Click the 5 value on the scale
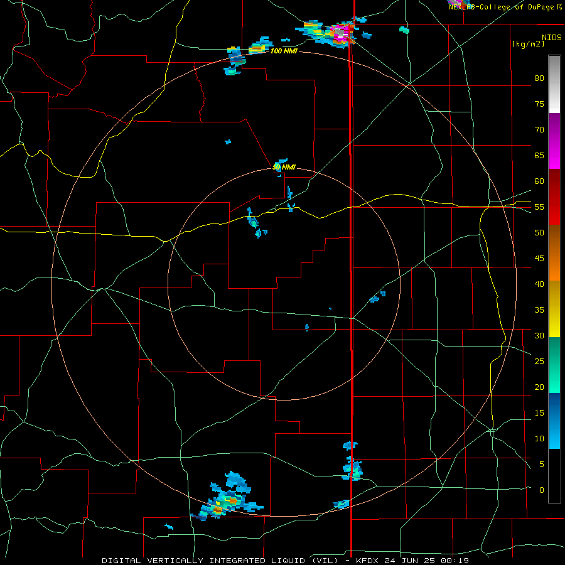Image resolution: width=565 pixels, height=565 pixels. coord(542,464)
